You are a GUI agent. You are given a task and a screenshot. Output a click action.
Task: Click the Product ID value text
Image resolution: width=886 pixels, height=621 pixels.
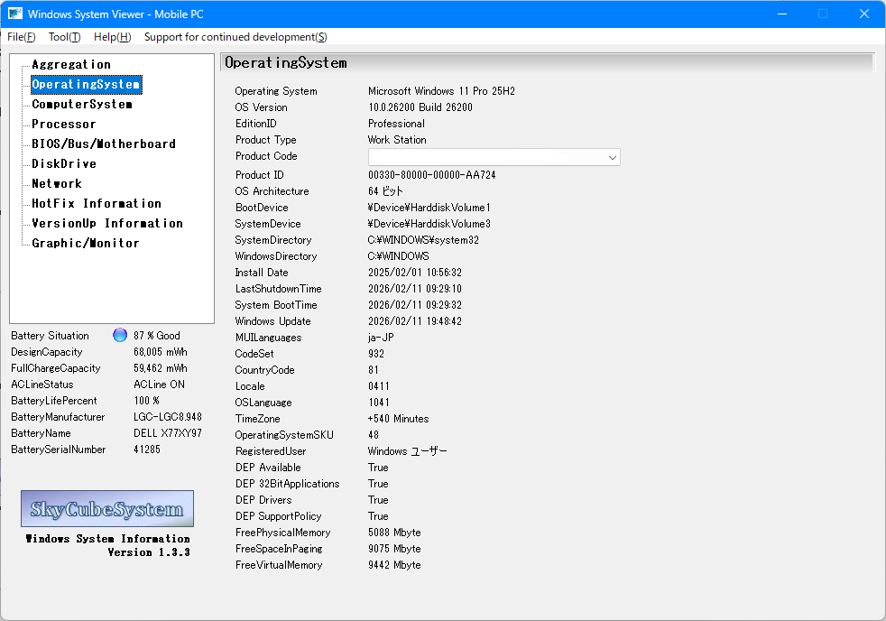(431, 175)
